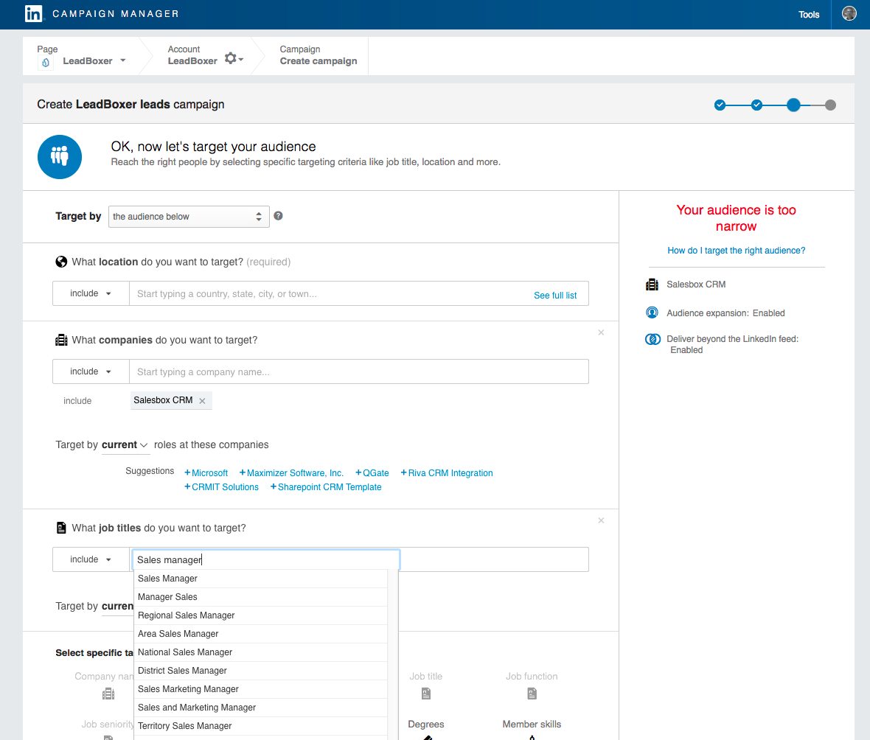Close the companies targeting section
870x740 pixels.
(601, 332)
